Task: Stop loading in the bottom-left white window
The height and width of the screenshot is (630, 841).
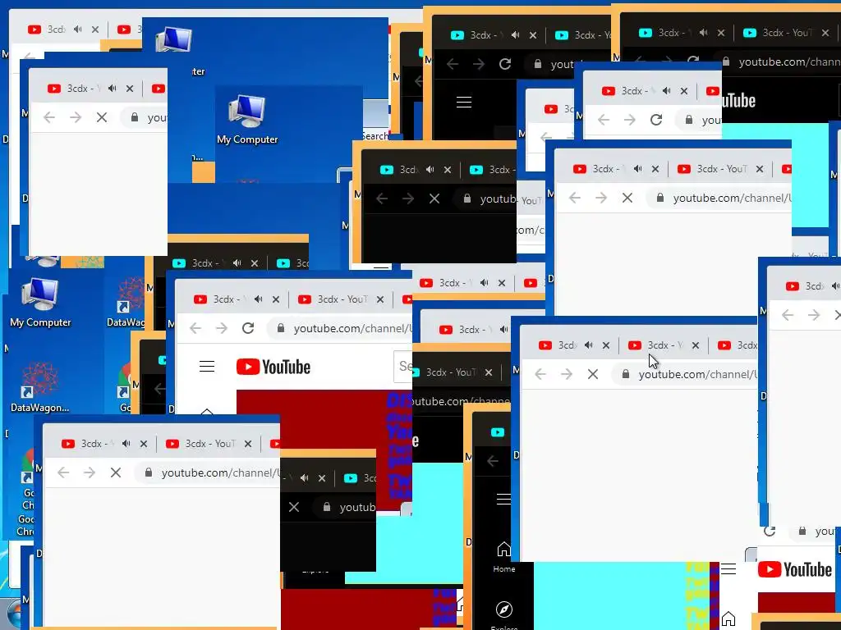Action: 115,472
